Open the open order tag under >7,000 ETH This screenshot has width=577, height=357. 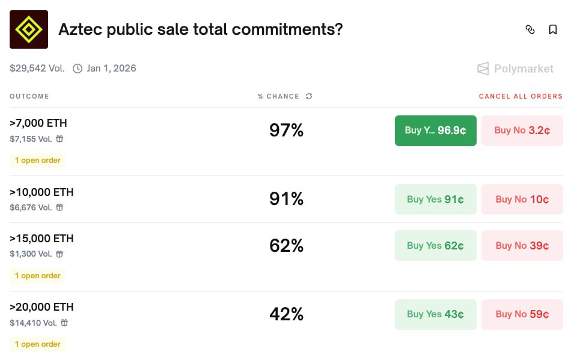coord(38,160)
